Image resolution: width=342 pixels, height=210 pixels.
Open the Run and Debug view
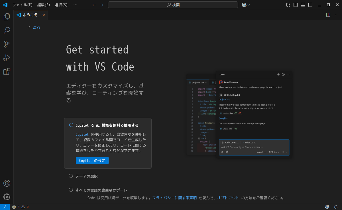click(7, 58)
